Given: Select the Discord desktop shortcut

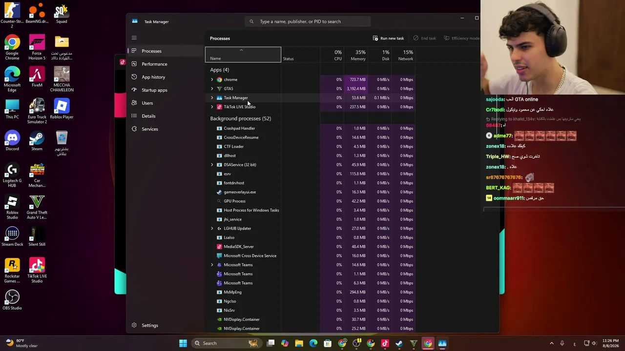Looking at the screenshot, I should 12,140.
